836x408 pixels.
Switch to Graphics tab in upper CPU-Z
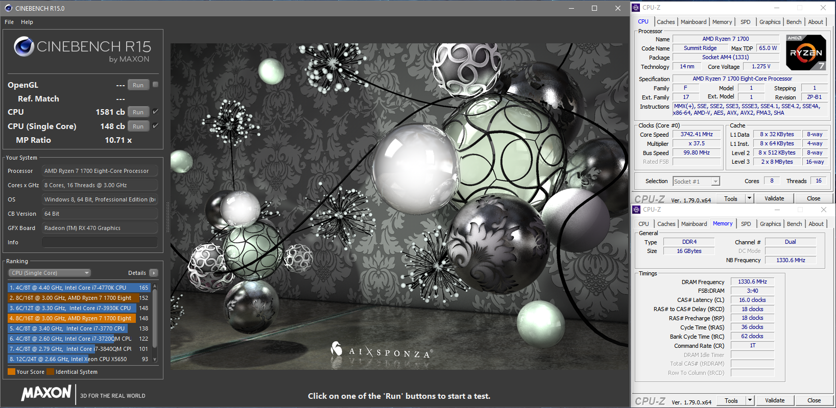click(x=770, y=22)
